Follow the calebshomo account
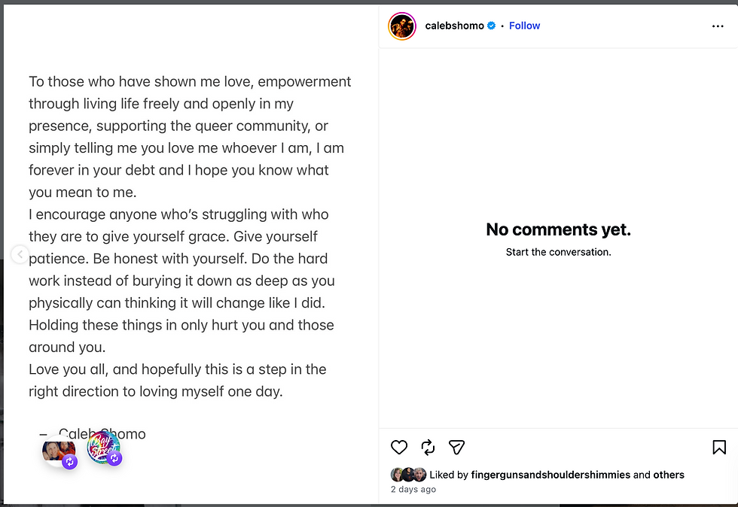 coord(524,26)
